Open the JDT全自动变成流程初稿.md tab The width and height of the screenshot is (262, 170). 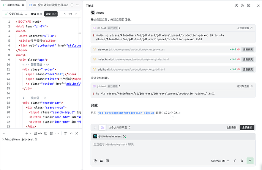[x=49, y=5]
